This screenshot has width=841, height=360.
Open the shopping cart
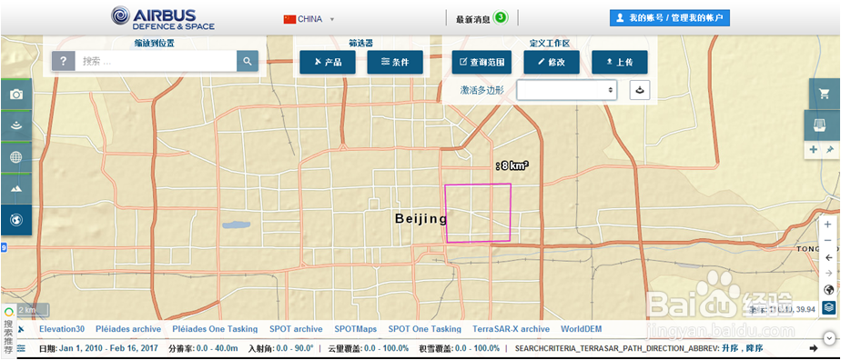(x=825, y=94)
